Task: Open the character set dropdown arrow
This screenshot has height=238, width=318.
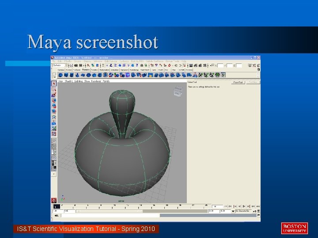Action: click(233, 211)
